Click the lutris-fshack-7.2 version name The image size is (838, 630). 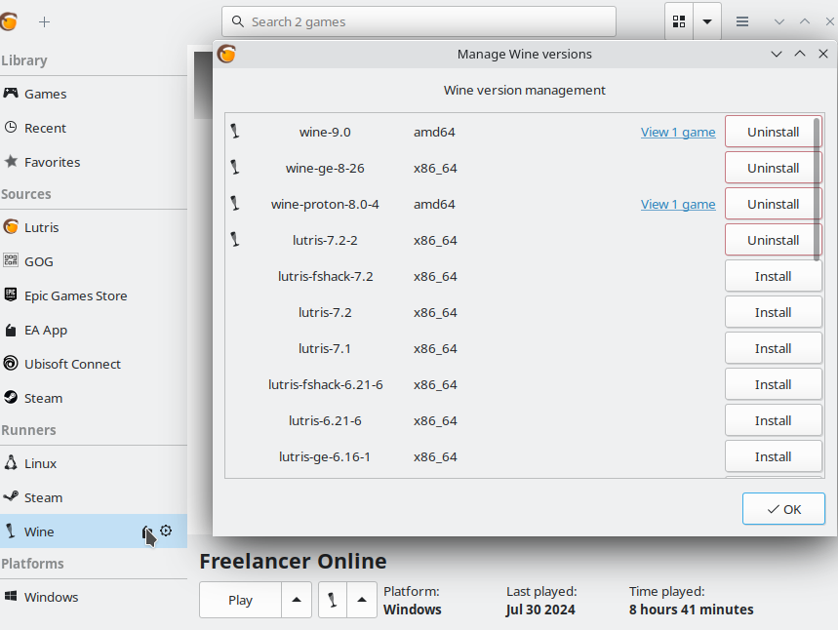pos(325,276)
